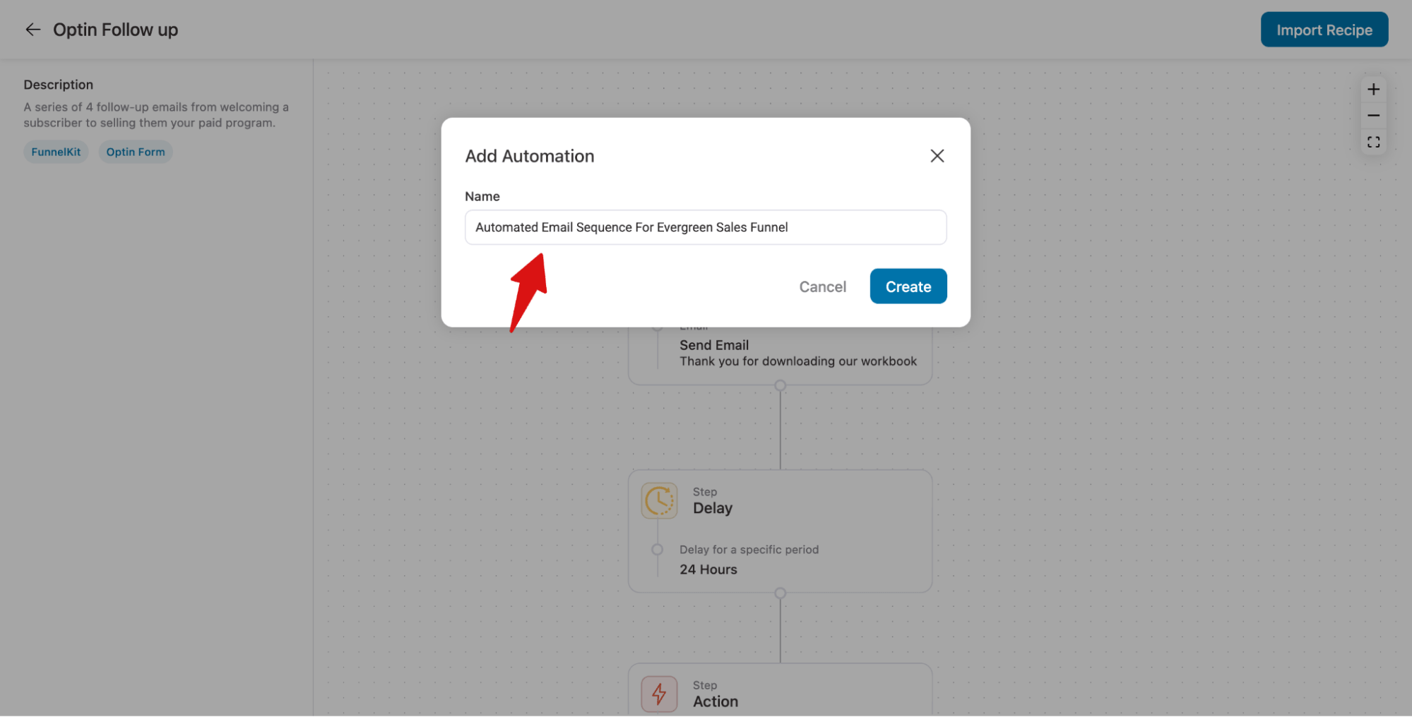Screen dimensions: 1412x717
Task: Close the Add Automation dialog
Action: (x=937, y=155)
